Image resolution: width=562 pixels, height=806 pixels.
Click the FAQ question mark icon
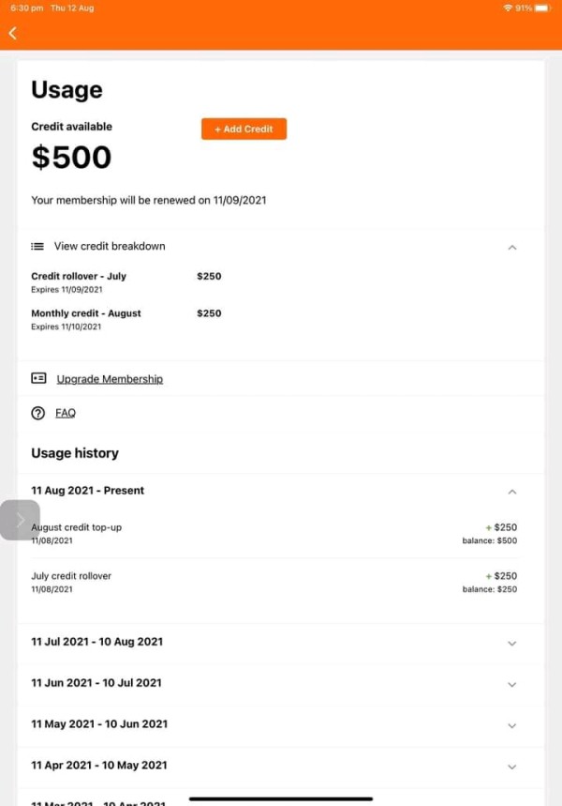point(38,413)
